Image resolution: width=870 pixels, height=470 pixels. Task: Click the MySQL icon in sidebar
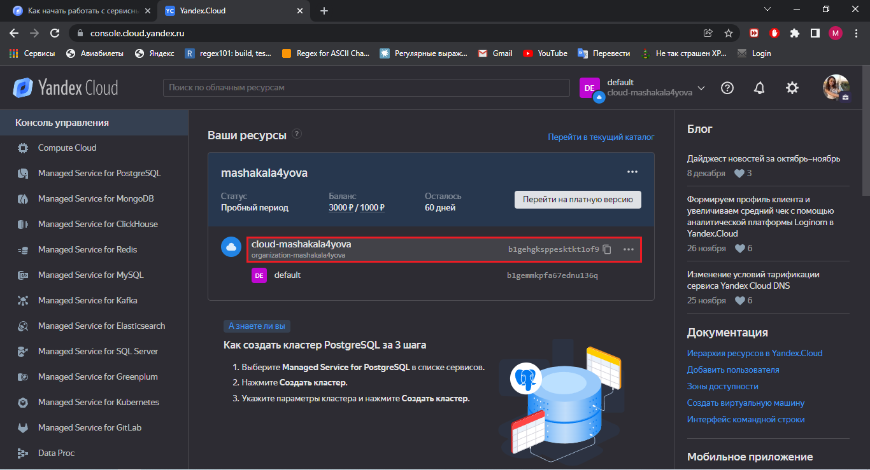click(x=23, y=275)
